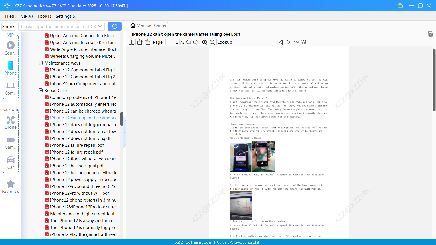Open iphone12pro Component annotation file
This screenshot has width=436, height=245.
[81, 83]
